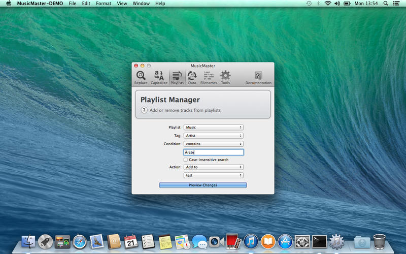Launch Safari from the Dock
The height and width of the screenshot is (254, 406).
[x=80, y=242]
